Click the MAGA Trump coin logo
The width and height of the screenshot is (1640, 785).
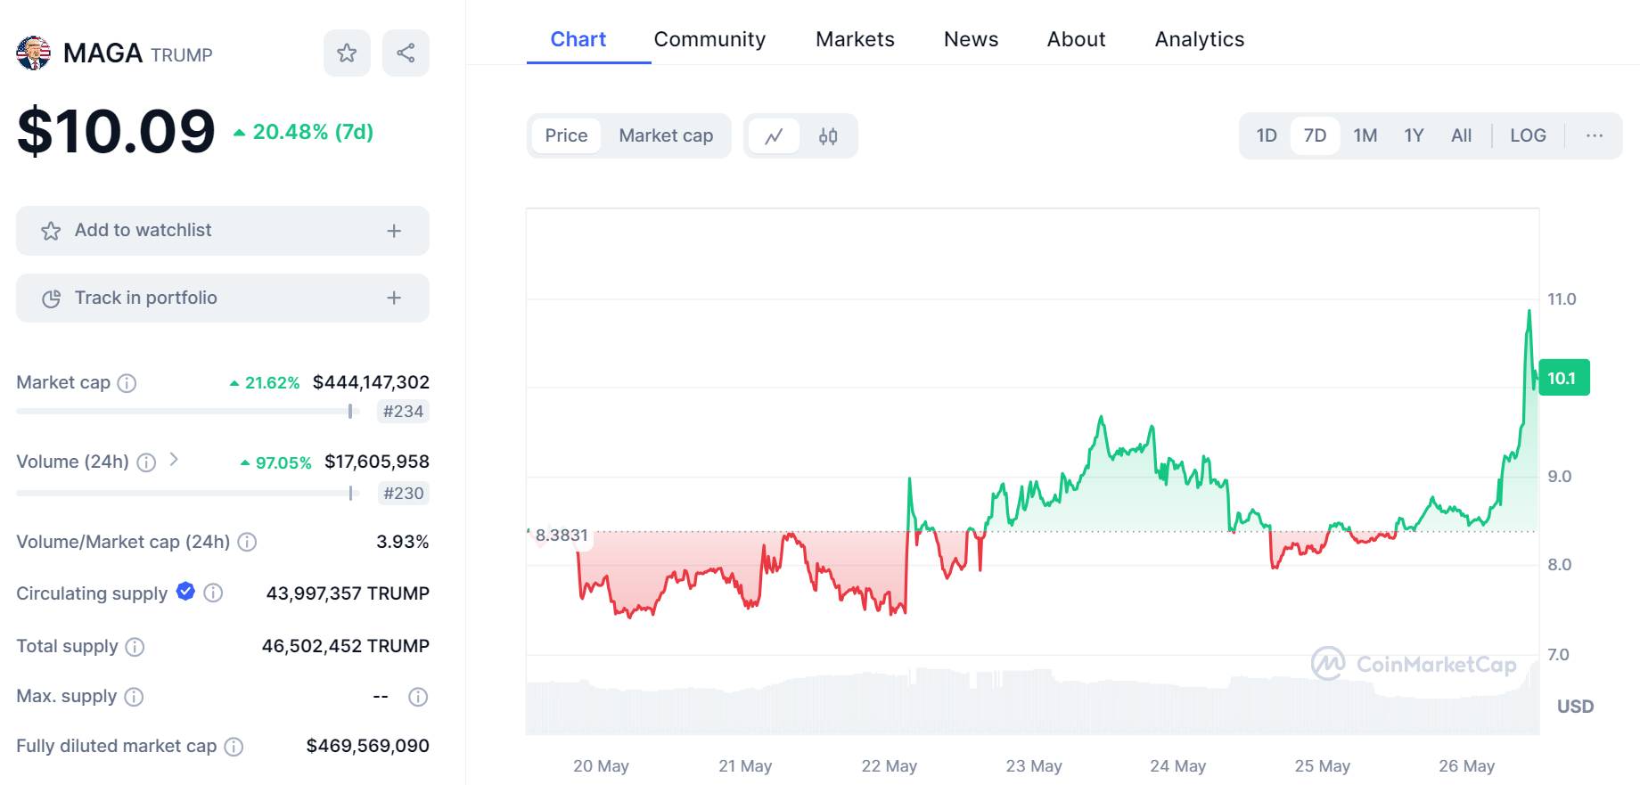[34, 53]
